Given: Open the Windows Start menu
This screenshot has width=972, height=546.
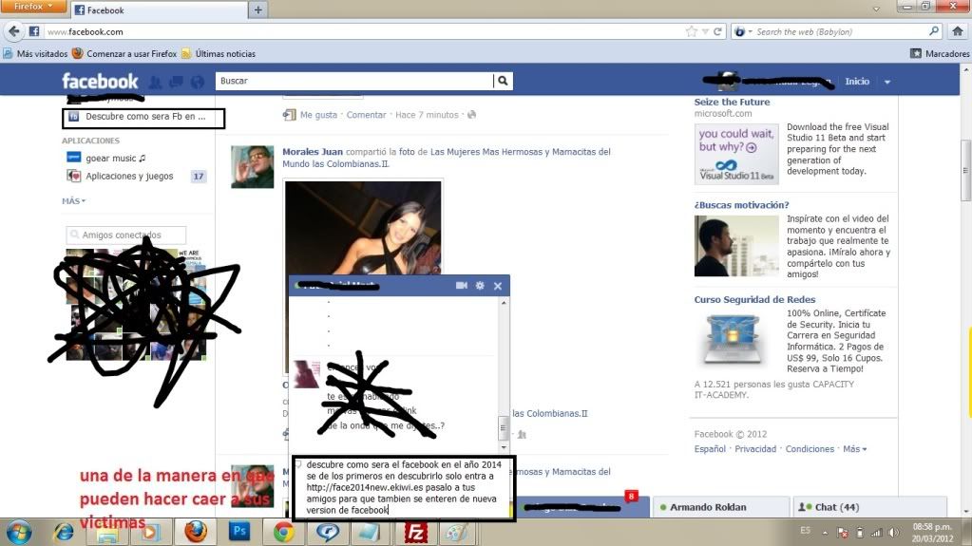Looking at the screenshot, I should tap(19, 533).
